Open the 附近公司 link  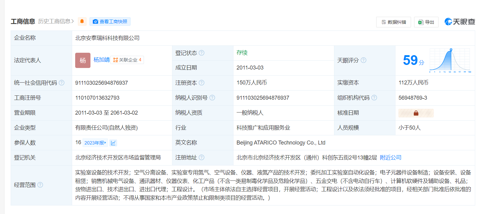(x=391, y=158)
